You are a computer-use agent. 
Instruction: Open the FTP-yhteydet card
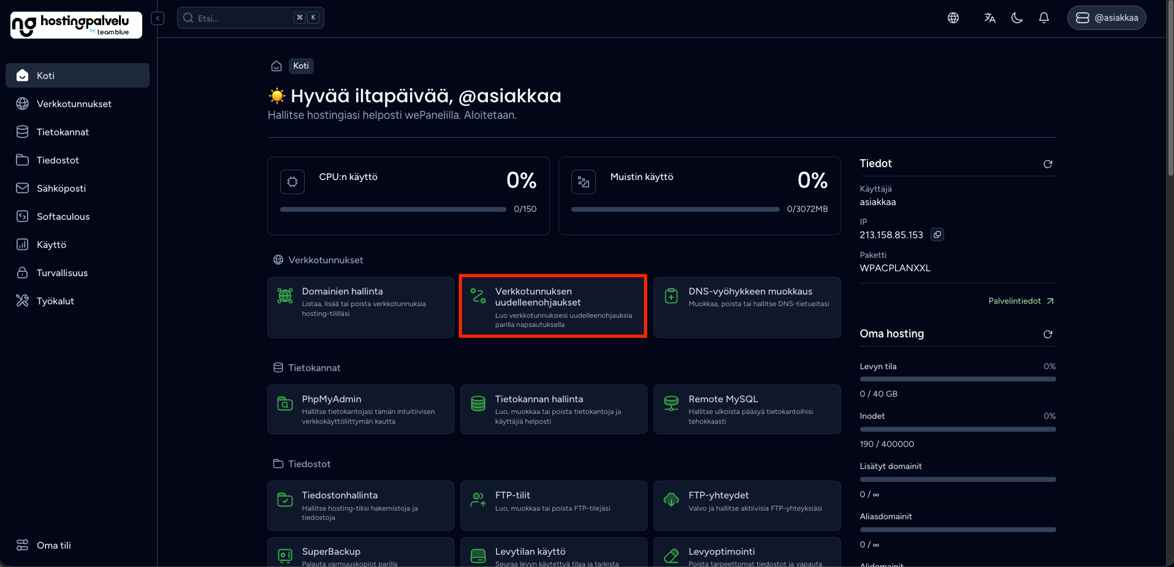pos(747,506)
